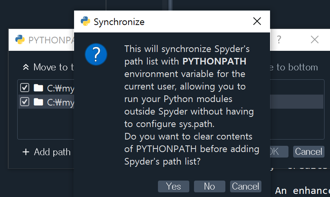Click the bold PYTHONPATH word in the message

214,61
